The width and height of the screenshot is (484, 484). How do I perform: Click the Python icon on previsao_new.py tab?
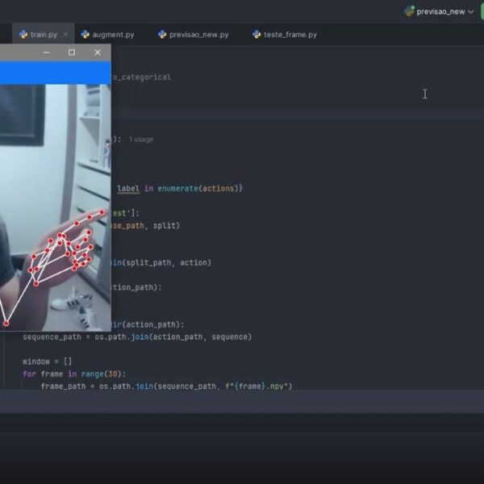pyautogui.click(x=162, y=35)
